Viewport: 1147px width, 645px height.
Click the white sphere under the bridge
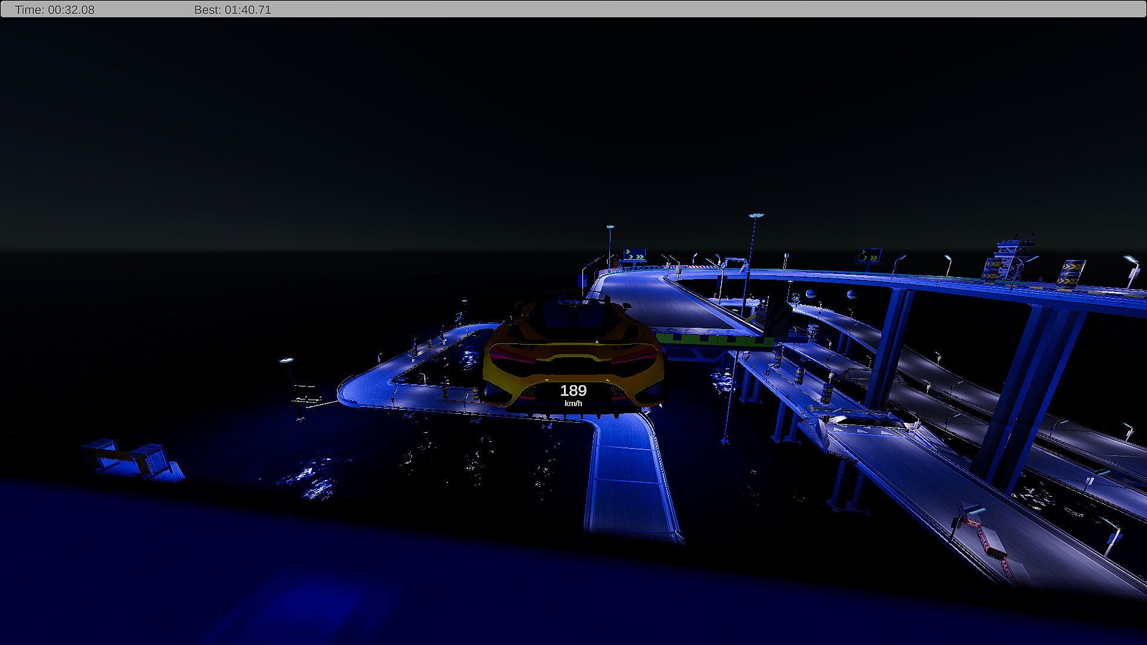(x=811, y=293)
